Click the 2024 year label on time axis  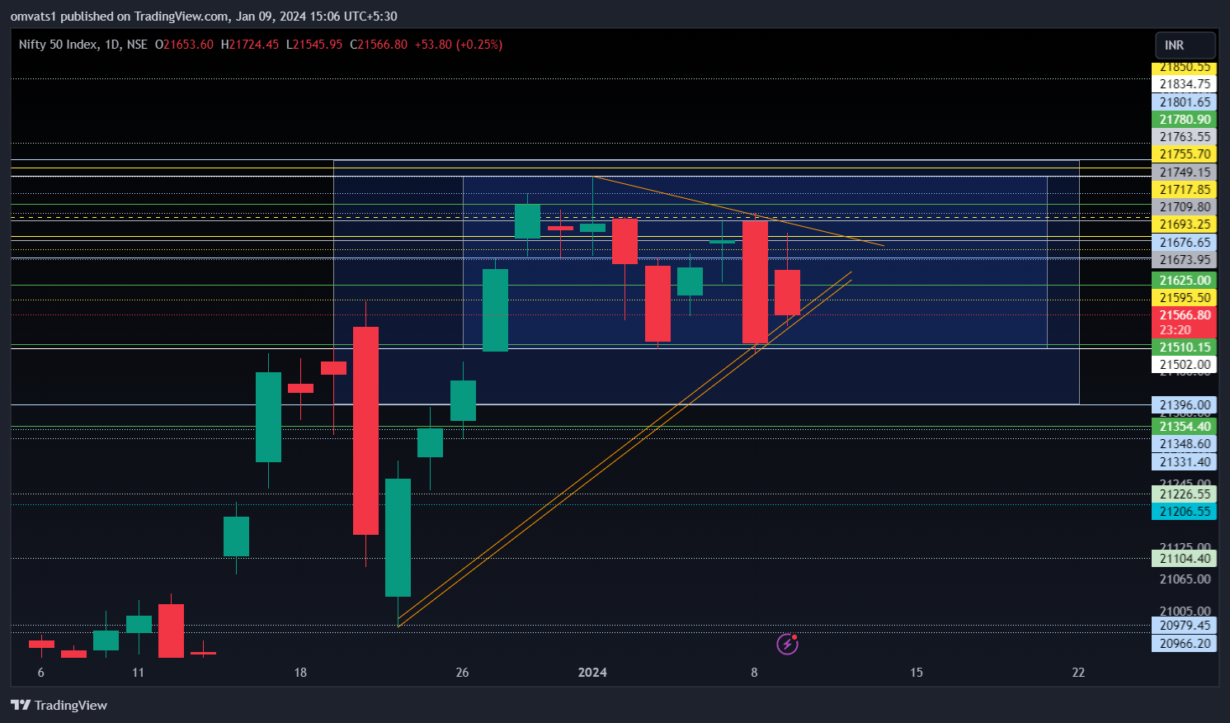tap(592, 673)
